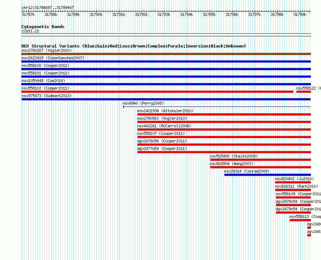Open the nsv558107 (Cooper2011) label
The height and width of the screenshot is (260, 321).
tap(161, 133)
